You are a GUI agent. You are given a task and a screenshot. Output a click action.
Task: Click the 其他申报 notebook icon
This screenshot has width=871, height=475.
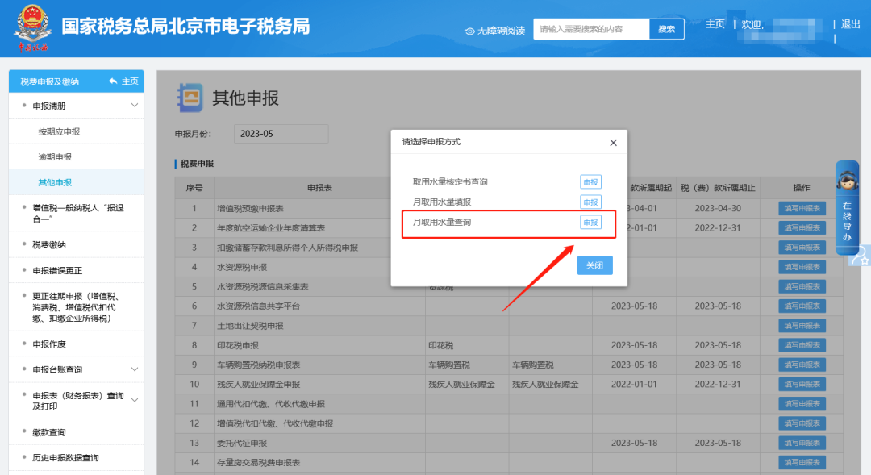tap(190, 98)
